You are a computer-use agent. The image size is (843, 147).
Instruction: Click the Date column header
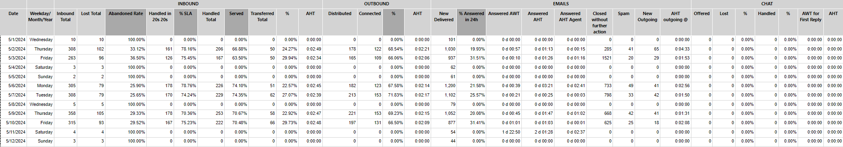tap(13, 22)
